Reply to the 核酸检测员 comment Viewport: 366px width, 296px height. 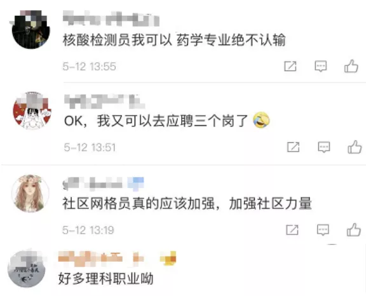(x=320, y=67)
